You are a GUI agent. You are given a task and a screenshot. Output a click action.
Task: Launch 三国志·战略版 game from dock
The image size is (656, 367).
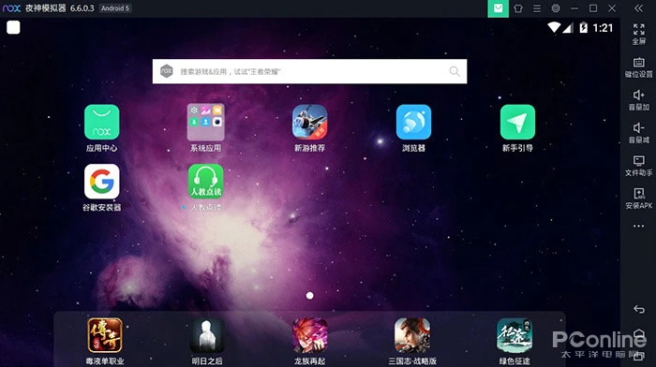tap(412, 335)
